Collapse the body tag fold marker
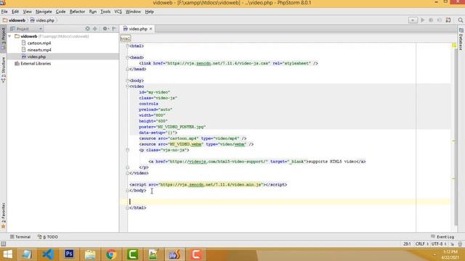This screenshot has height=261, width=465. coord(127,80)
